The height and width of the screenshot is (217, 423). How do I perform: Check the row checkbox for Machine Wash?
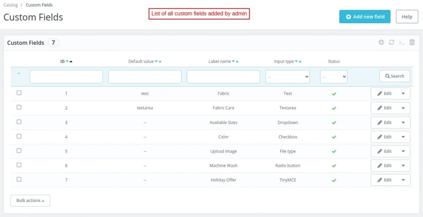(19, 165)
